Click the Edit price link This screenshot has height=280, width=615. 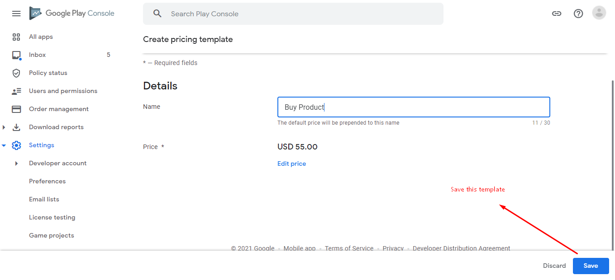tap(291, 164)
